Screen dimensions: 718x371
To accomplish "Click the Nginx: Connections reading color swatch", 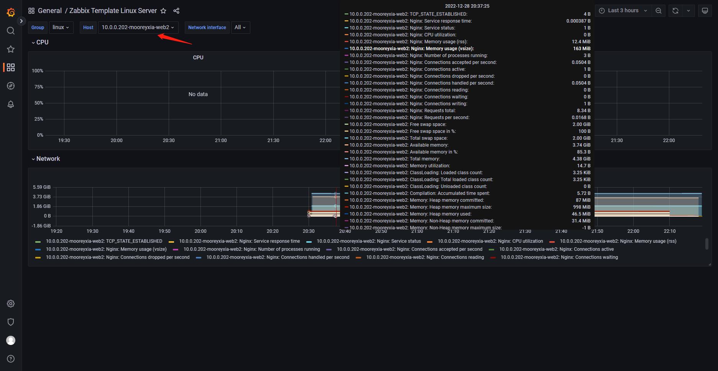I will coord(358,258).
